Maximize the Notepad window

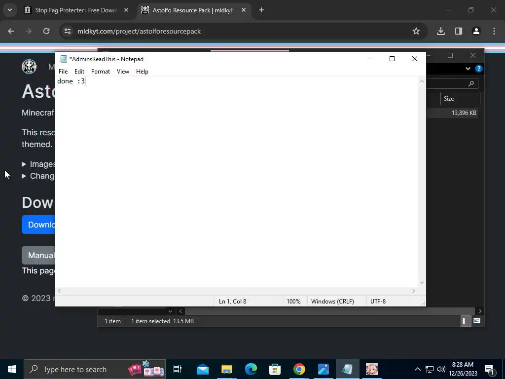click(x=392, y=59)
